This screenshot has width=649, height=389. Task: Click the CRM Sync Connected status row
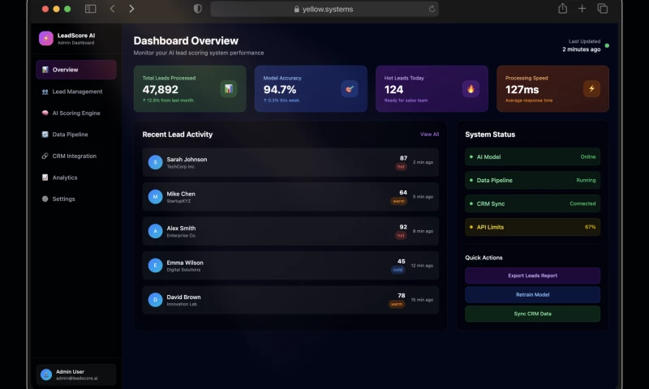(x=532, y=203)
